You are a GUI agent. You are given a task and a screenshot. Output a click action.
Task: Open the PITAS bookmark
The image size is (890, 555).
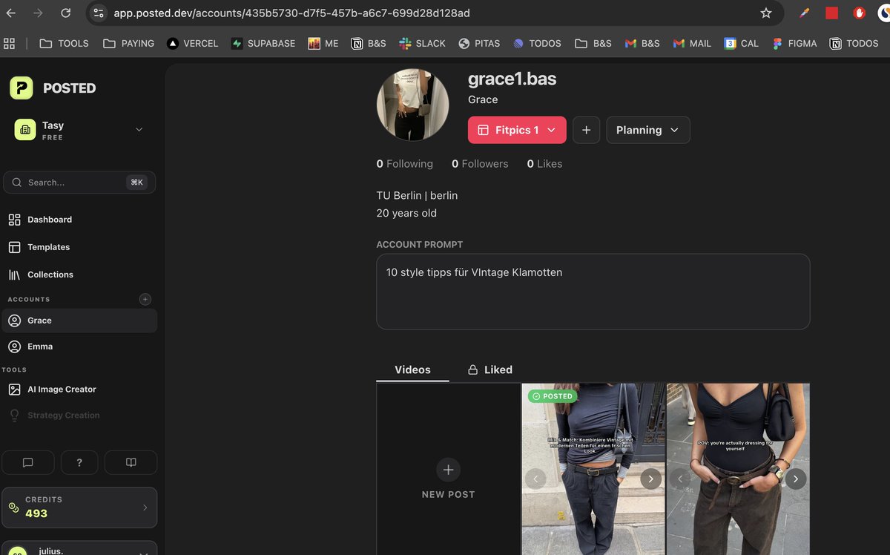479,44
